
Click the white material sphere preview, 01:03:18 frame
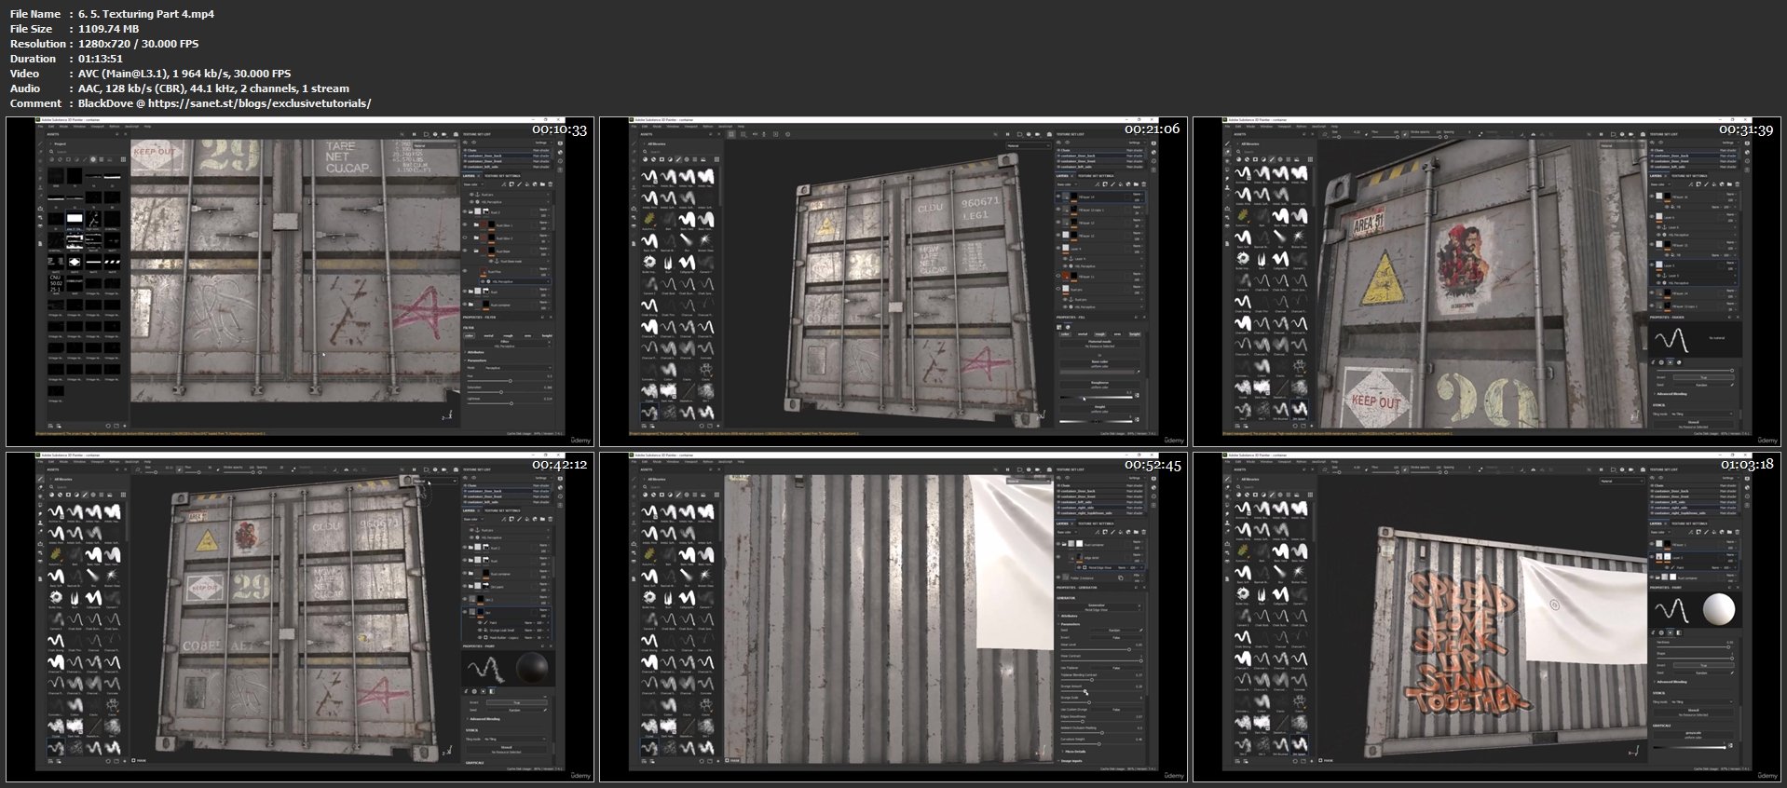1719,610
